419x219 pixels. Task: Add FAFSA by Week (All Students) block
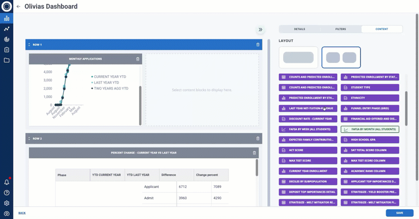(308, 129)
